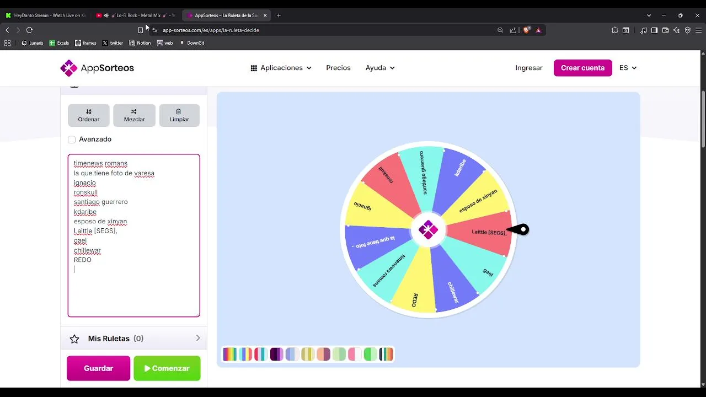The width and height of the screenshot is (706, 397).
Task: Select the pink-white color palette
Action: (355, 354)
